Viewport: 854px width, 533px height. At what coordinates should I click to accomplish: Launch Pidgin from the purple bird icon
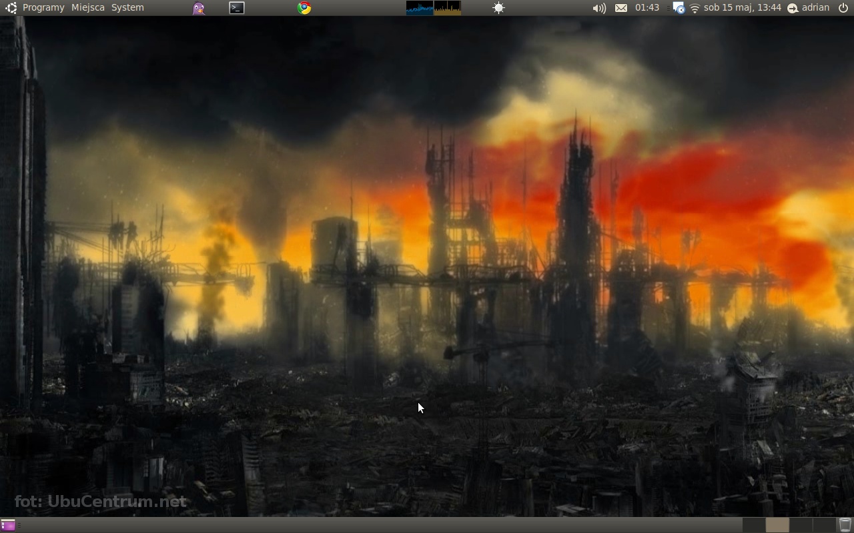[x=199, y=8]
